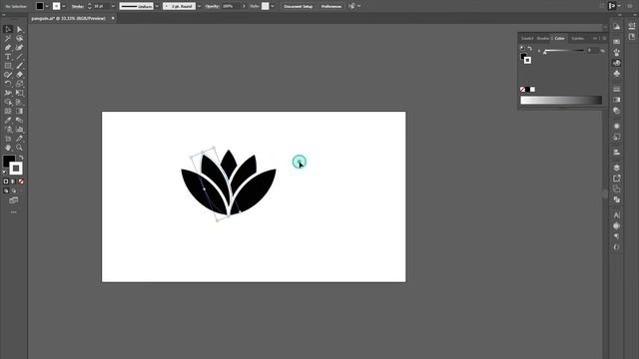Swap fill and stroke in toolbar

tap(21, 158)
